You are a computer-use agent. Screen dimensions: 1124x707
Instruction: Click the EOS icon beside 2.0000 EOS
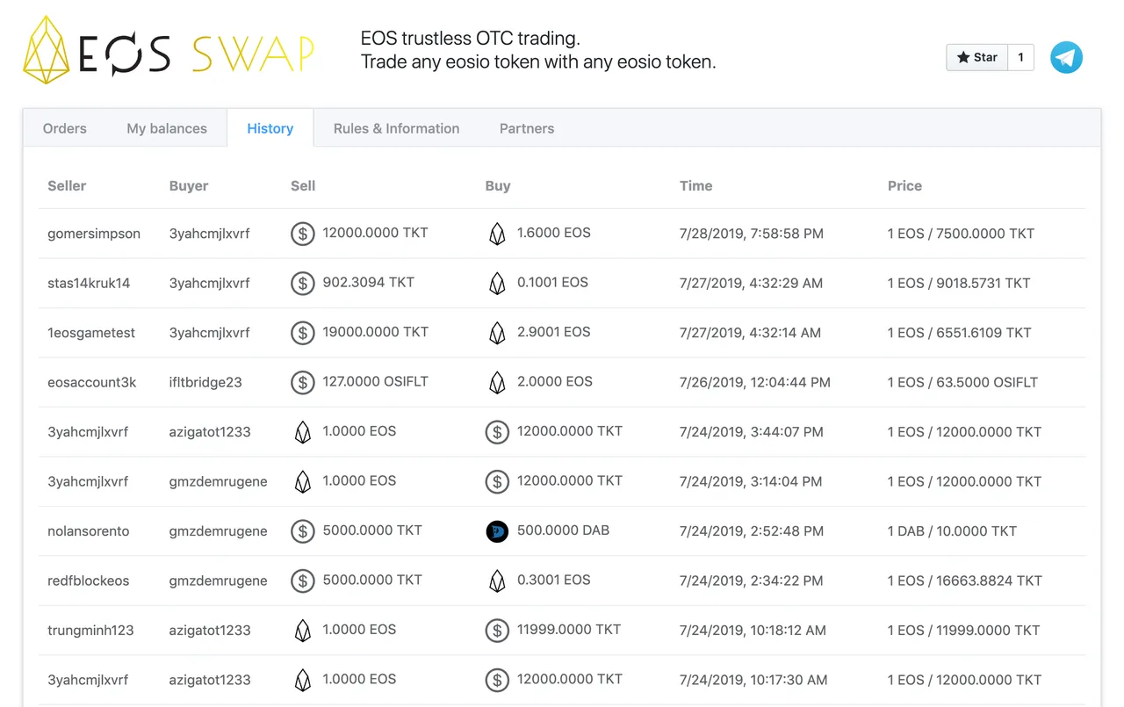497,382
